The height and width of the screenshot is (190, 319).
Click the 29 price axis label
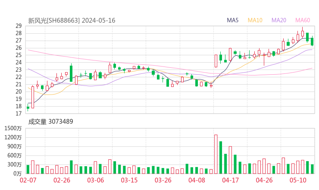19,26
